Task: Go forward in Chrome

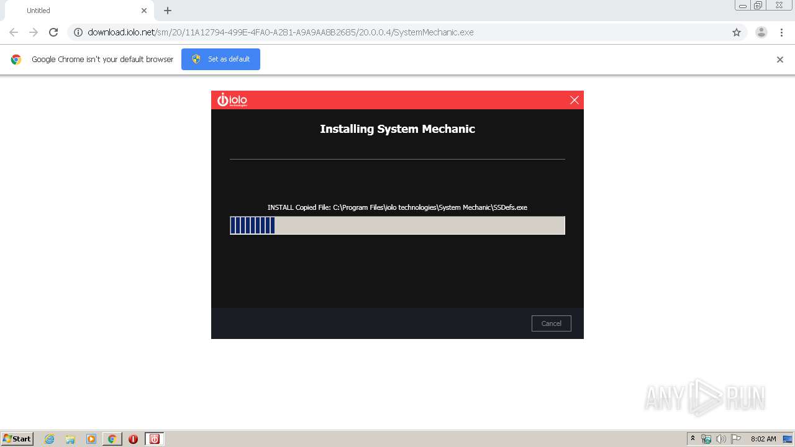Action: (34, 32)
